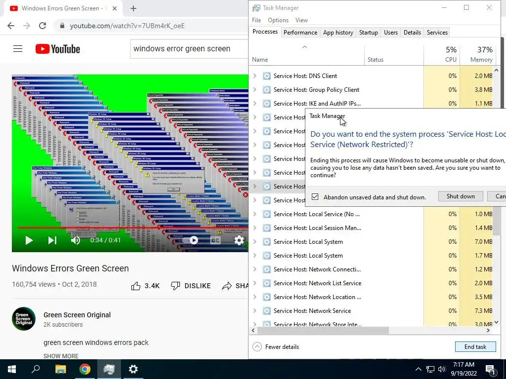
Task: Mute the video volume
Action: 76,240
